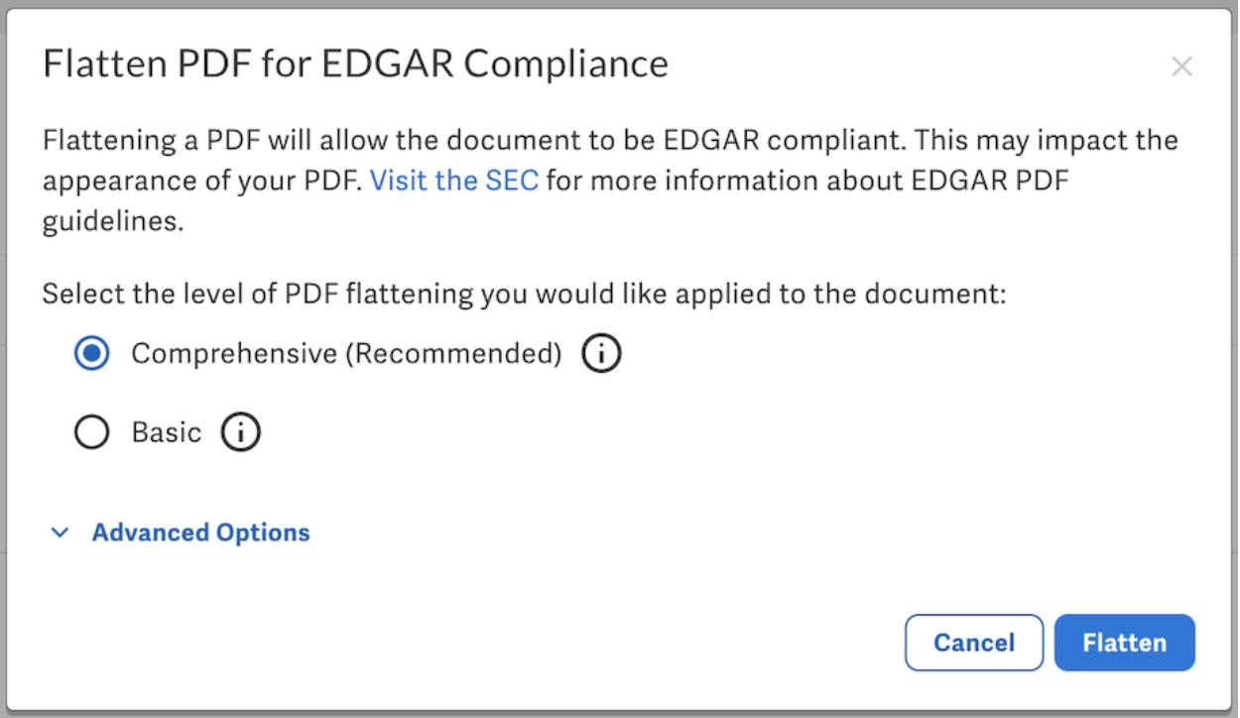Cancel the flattening dialog
The width and height of the screenshot is (1240, 718).
[x=974, y=643]
